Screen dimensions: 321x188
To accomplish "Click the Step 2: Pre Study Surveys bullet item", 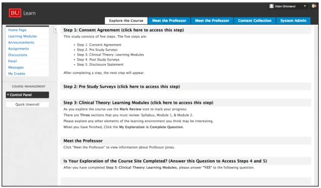I will (97, 50).
